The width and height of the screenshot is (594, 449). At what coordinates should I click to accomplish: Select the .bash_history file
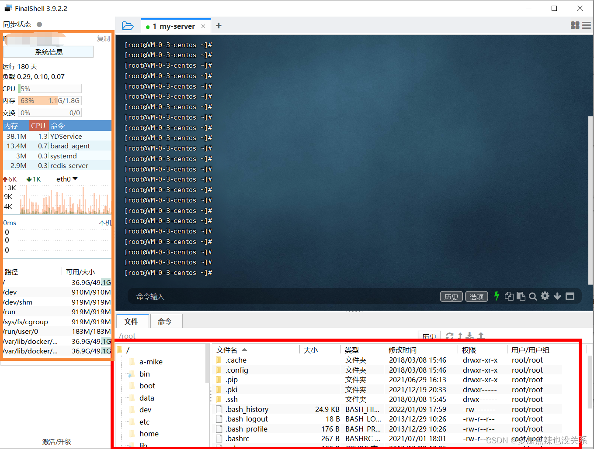coord(388,409)
